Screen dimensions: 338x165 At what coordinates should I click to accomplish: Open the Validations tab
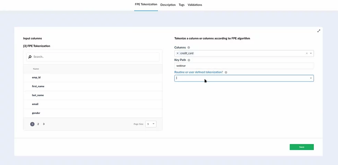(x=195, y=5)
